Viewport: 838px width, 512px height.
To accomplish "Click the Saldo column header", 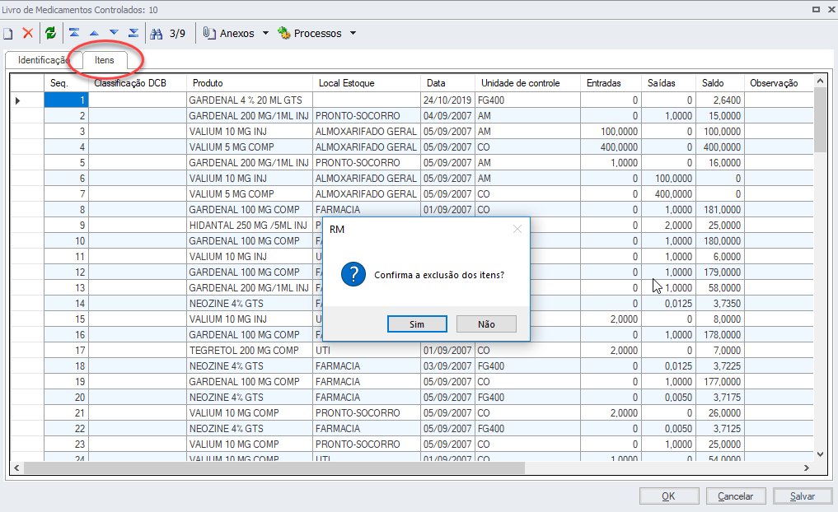I will pyautogui.click(x=719, y=83).
